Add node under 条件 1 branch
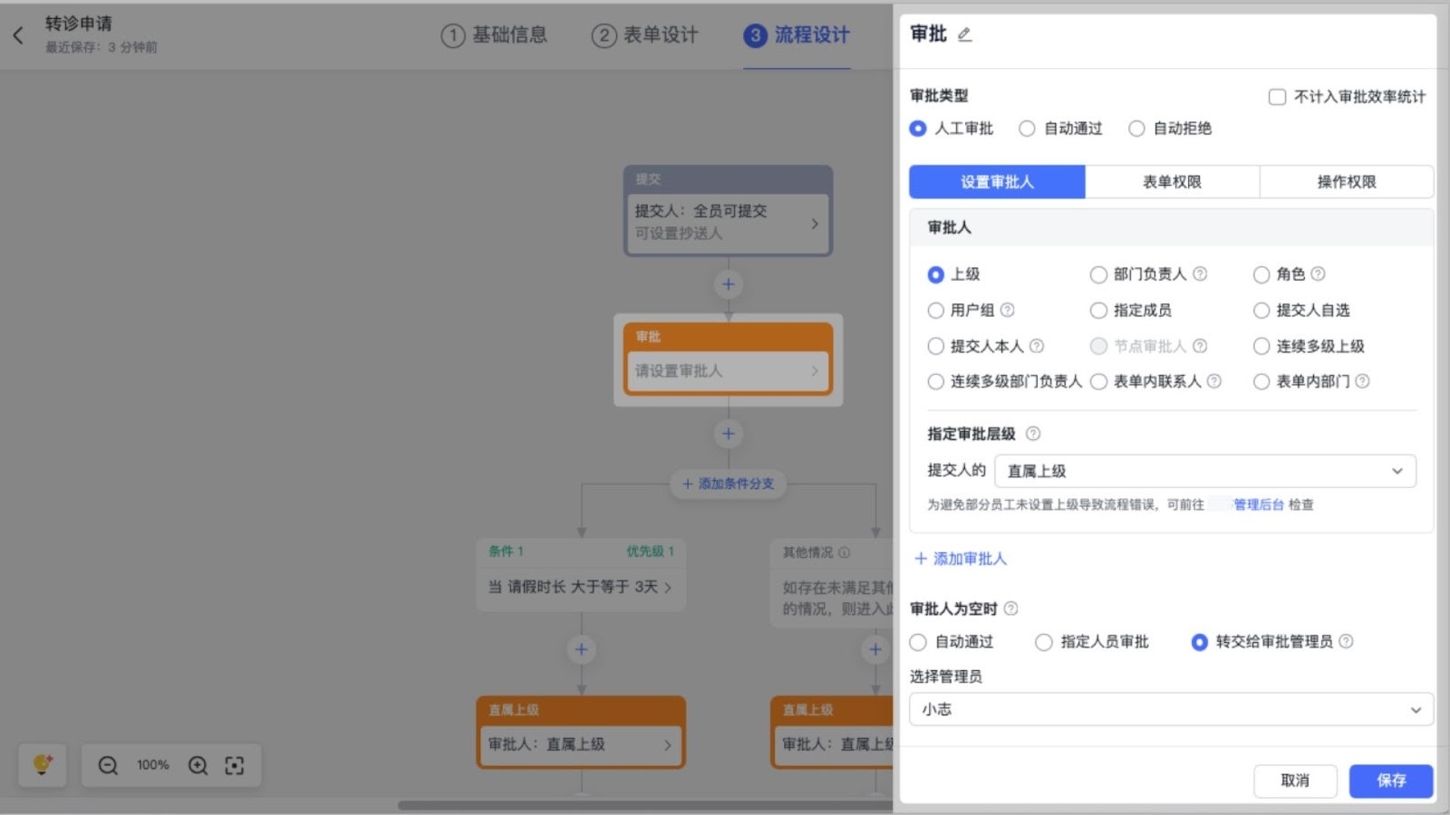The width and height of the screenshot is (1450, 815). (582, 649)
